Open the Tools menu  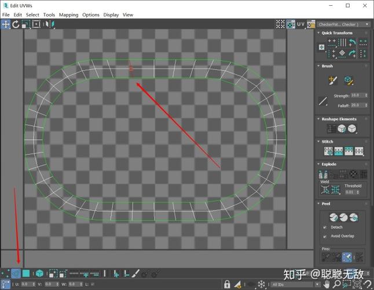[49, 15]
